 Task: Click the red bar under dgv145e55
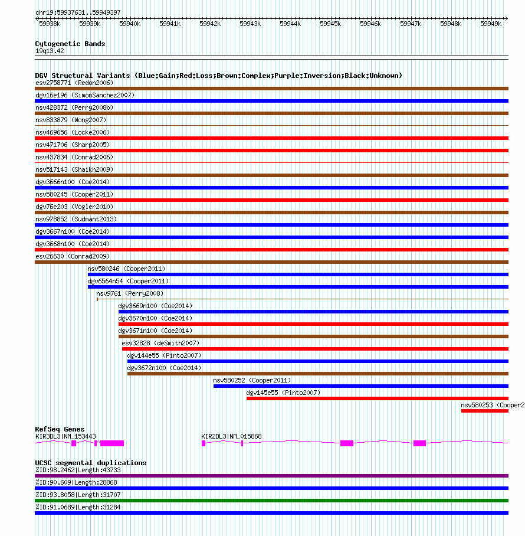point(378,398)
